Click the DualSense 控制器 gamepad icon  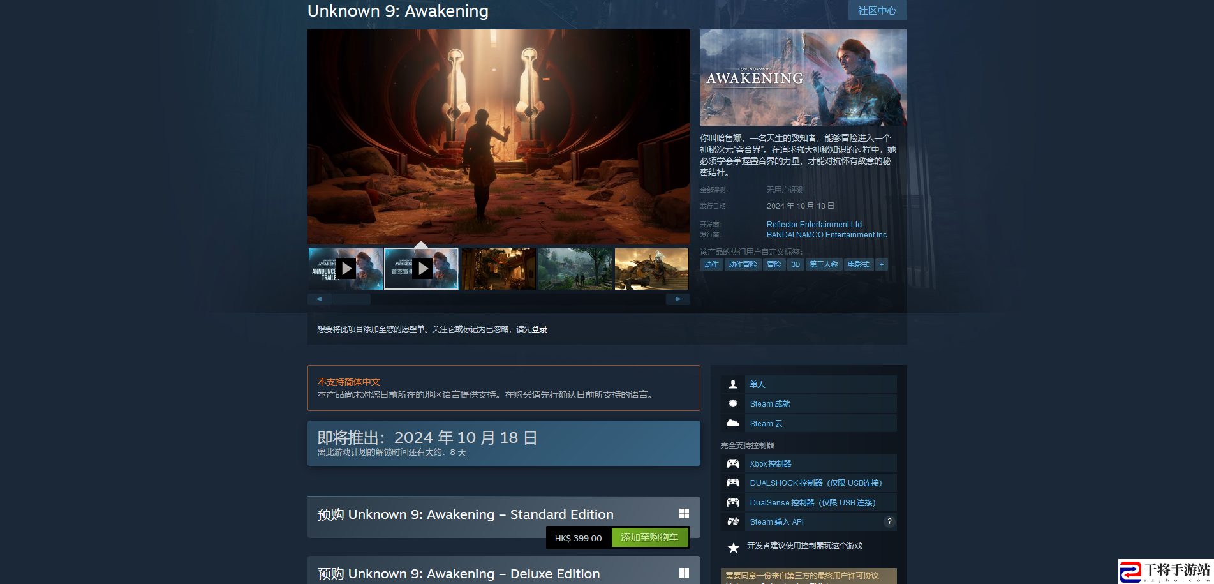733,502
